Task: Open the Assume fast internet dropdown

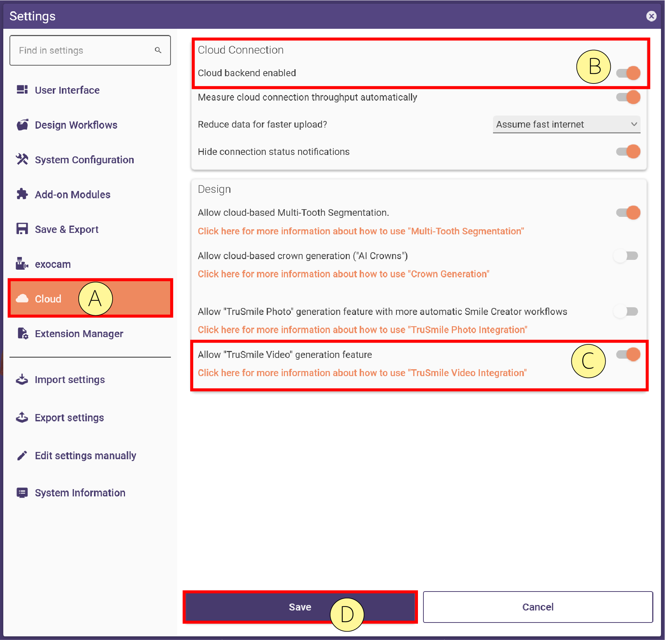Action: point(566,124)
